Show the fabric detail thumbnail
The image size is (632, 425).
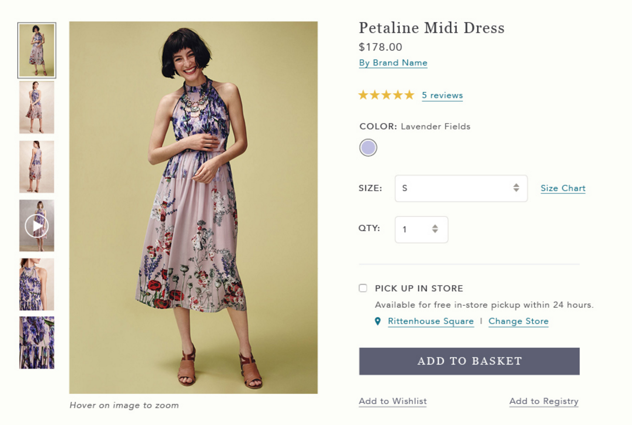coord(37,342)
